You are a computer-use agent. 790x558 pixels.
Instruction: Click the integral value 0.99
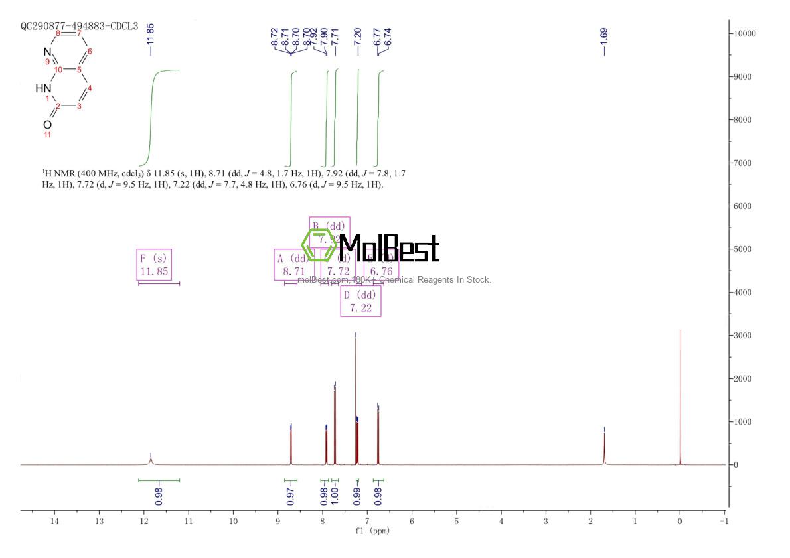click(x=357, y=496)
